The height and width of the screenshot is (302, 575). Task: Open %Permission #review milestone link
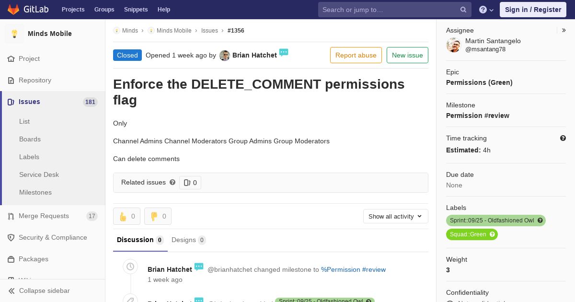click(353, 269)
